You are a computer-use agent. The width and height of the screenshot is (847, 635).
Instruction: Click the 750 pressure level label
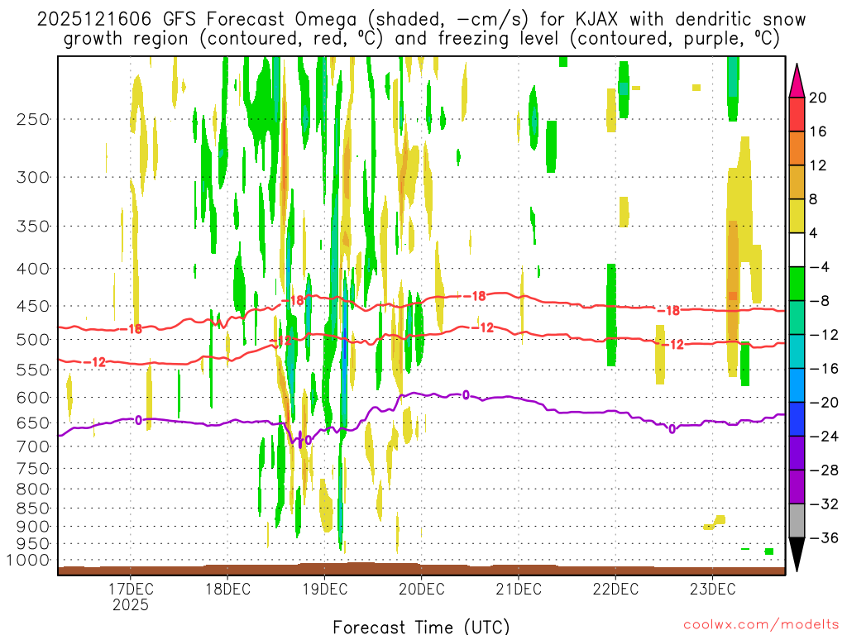coord(33,469)
